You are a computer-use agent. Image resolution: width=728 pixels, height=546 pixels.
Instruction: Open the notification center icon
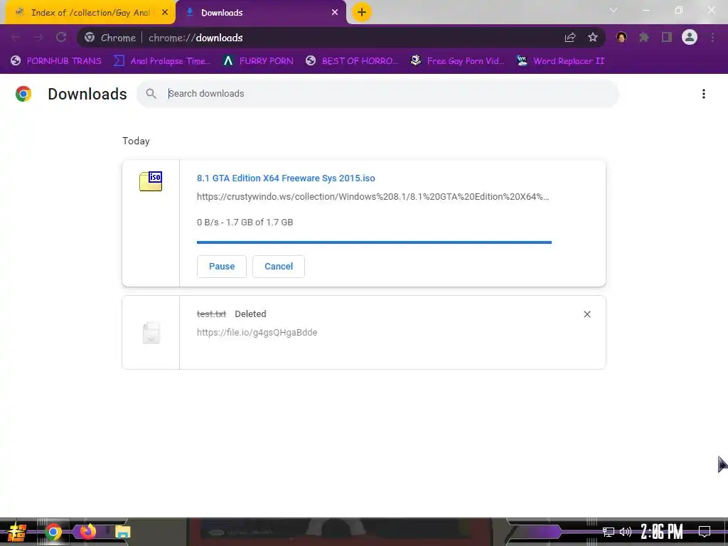705,532
